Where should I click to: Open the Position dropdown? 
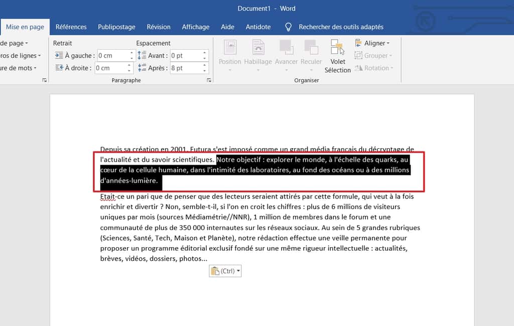click(230, 56)
